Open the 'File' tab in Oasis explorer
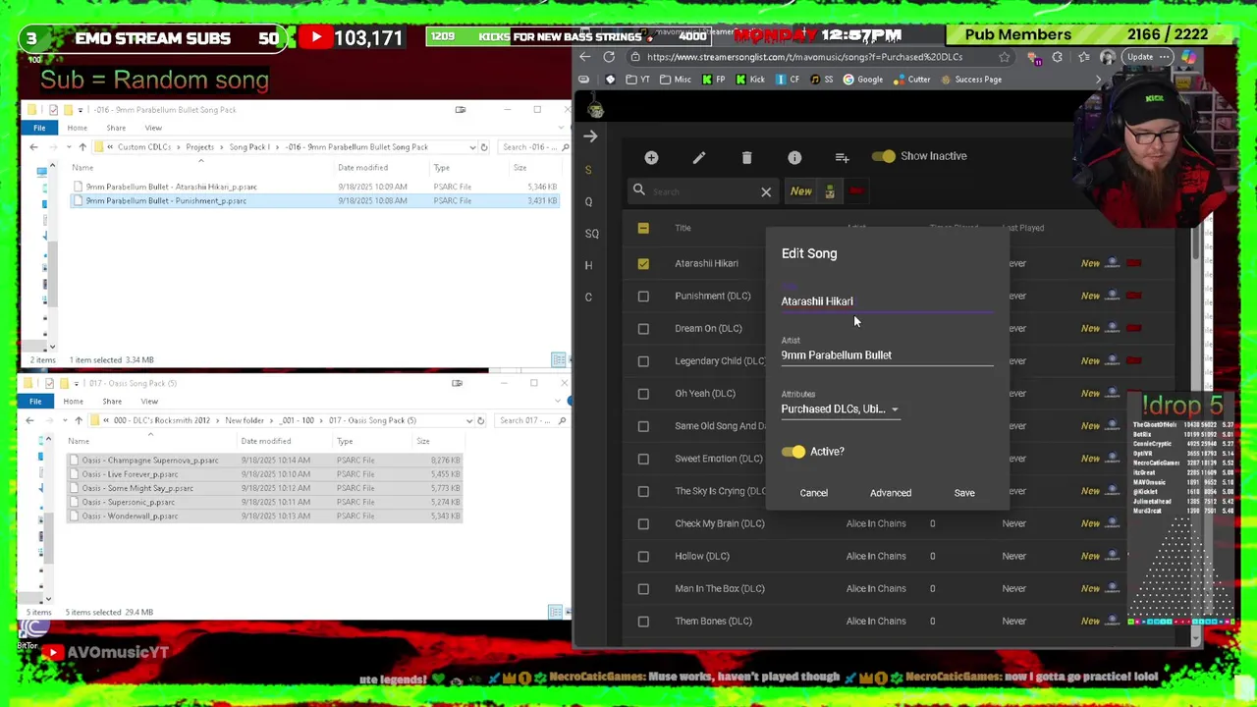 tap(35, 401)
